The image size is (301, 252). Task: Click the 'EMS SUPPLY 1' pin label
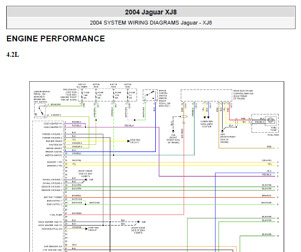point(54,201)
